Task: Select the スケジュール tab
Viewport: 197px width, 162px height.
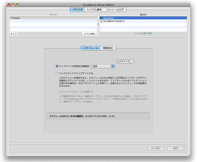Action: point(91,48)
